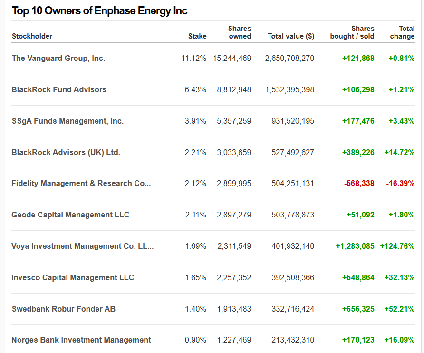The height and width of the screenshot is (353, 424).
Task: Click the Total change column header
Action: (402, 32)
